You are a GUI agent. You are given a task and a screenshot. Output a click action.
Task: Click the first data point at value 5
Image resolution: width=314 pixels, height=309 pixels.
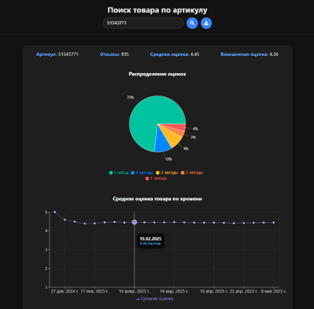point(55,212)
